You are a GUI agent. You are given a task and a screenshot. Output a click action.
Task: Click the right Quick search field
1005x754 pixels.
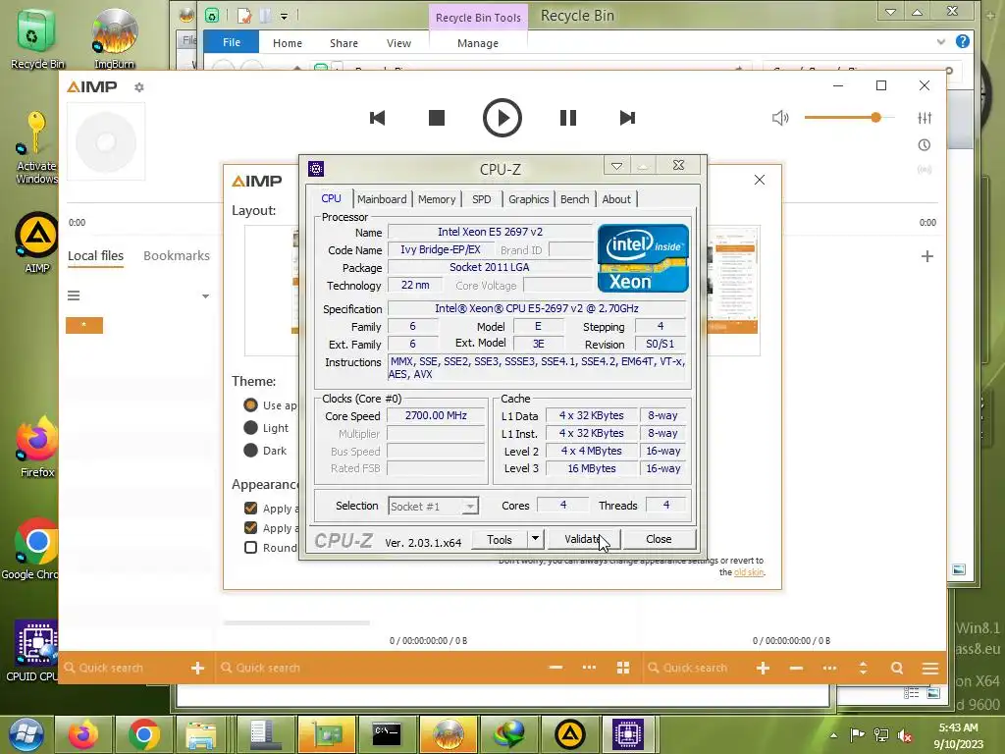(696, 668)
